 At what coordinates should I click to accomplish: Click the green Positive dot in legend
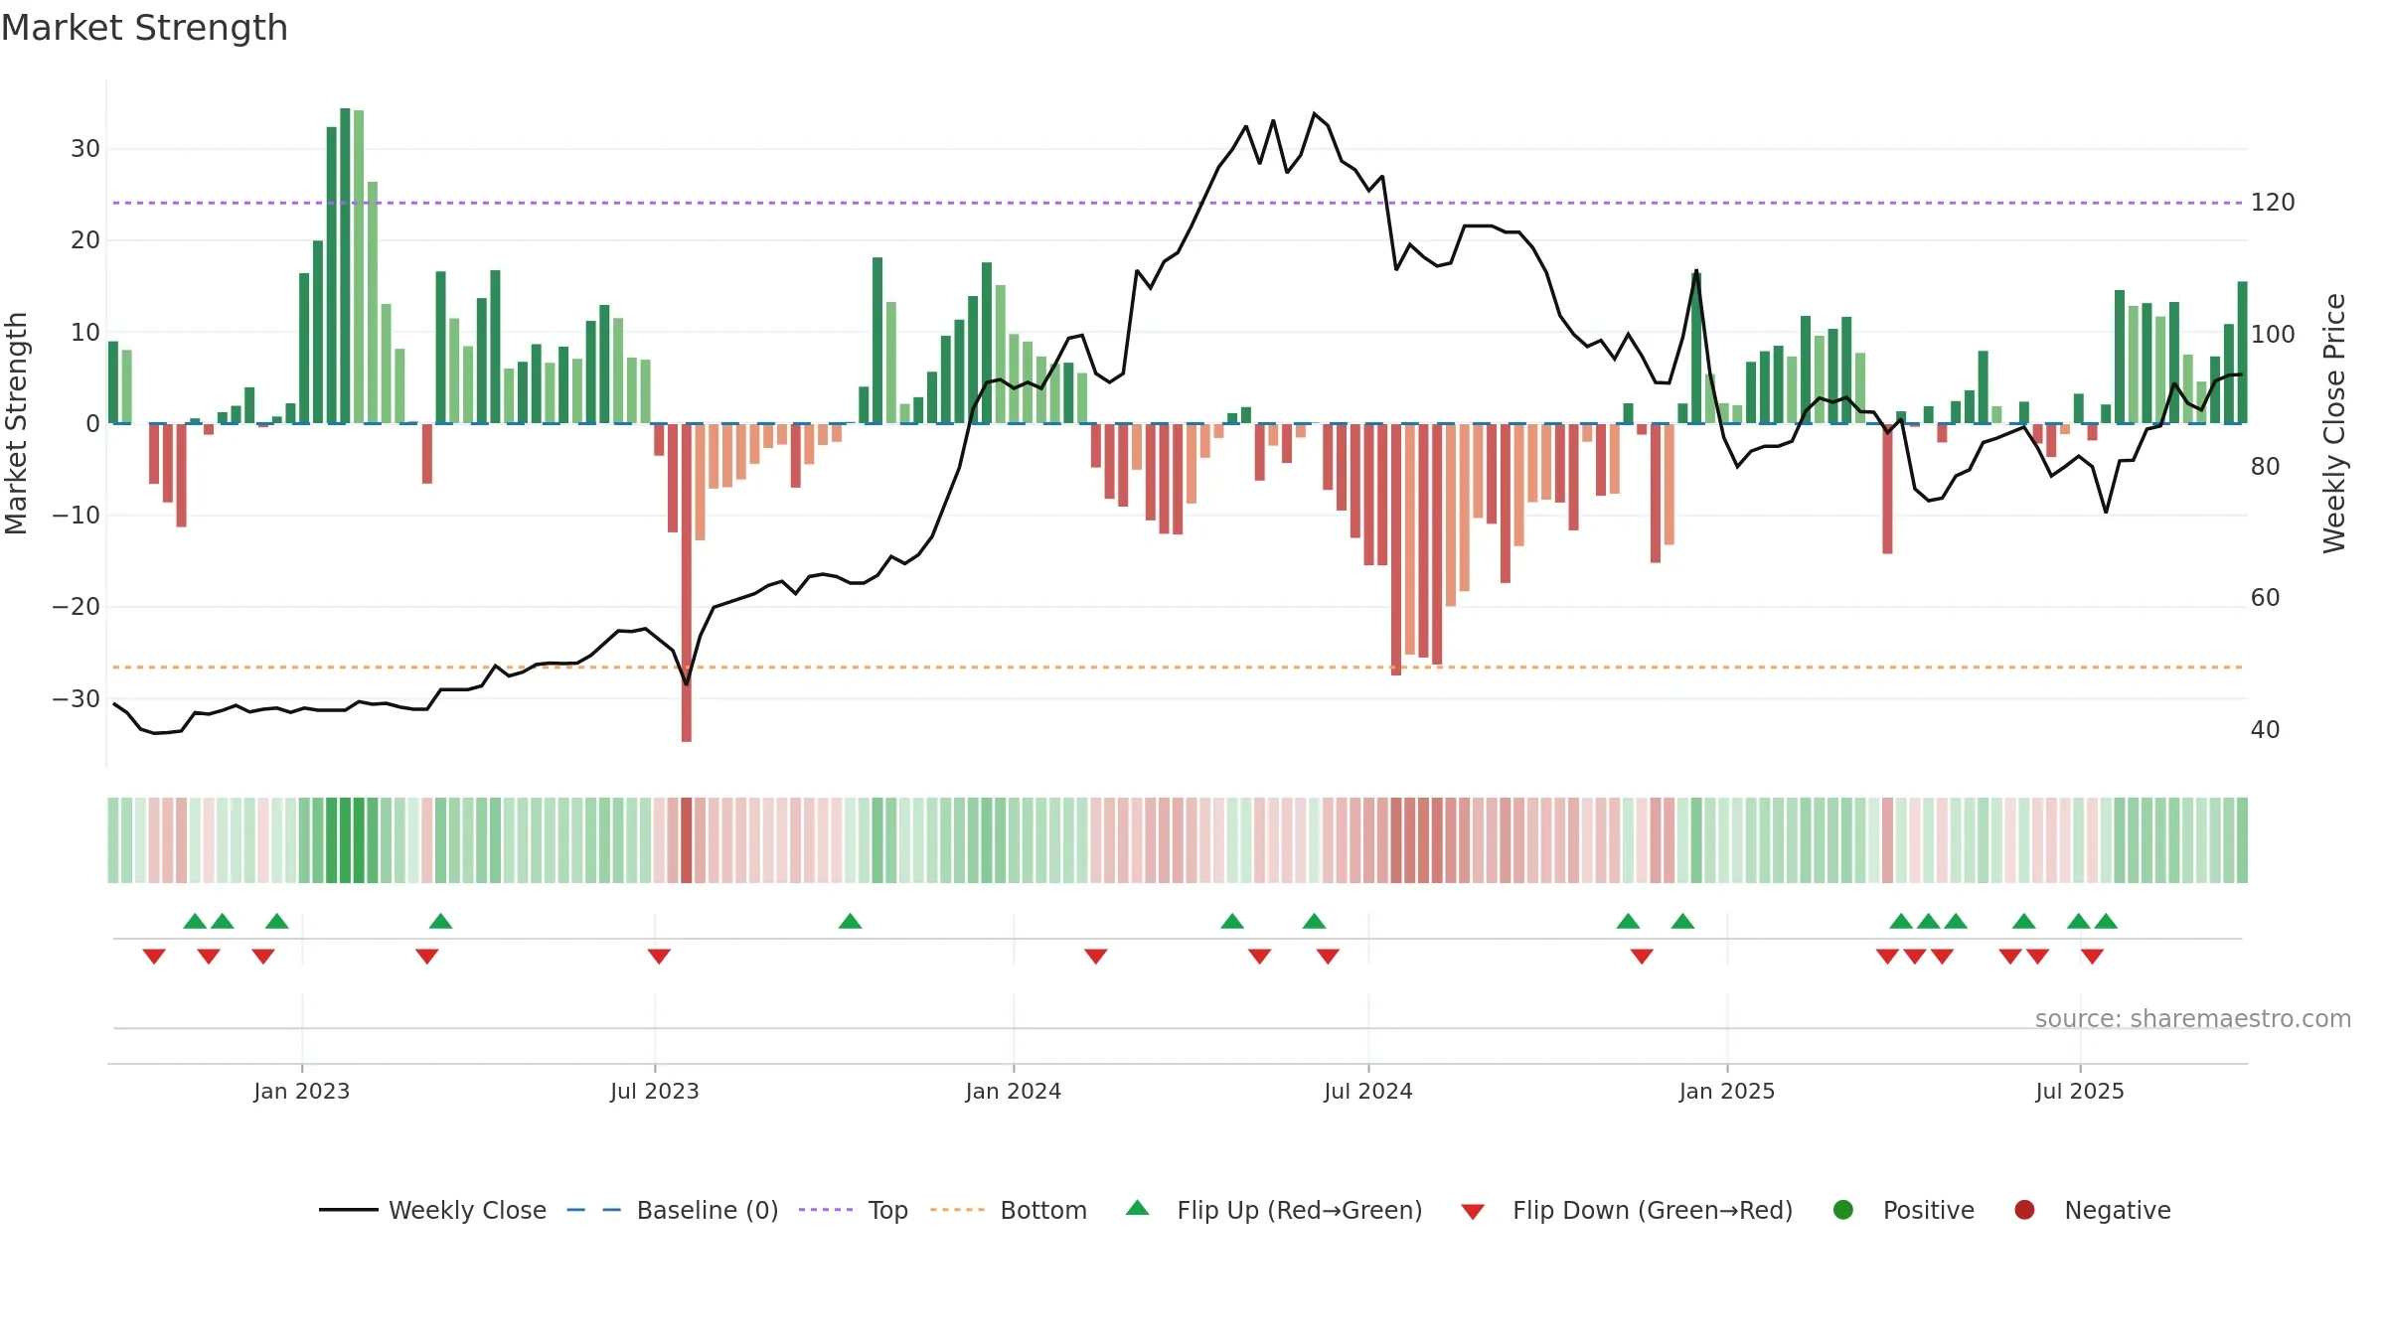pos(1843,1210)
